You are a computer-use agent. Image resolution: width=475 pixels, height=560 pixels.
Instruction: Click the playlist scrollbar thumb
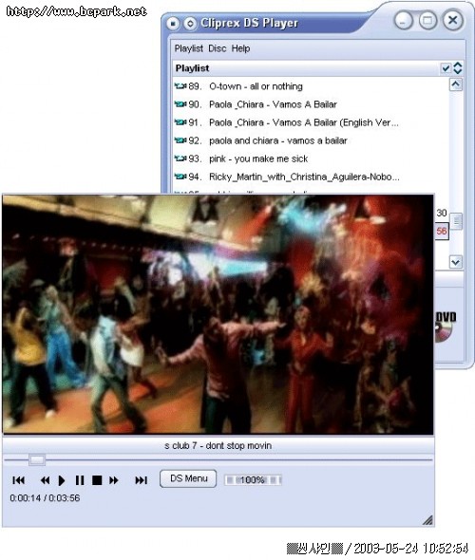click(456, 221)
